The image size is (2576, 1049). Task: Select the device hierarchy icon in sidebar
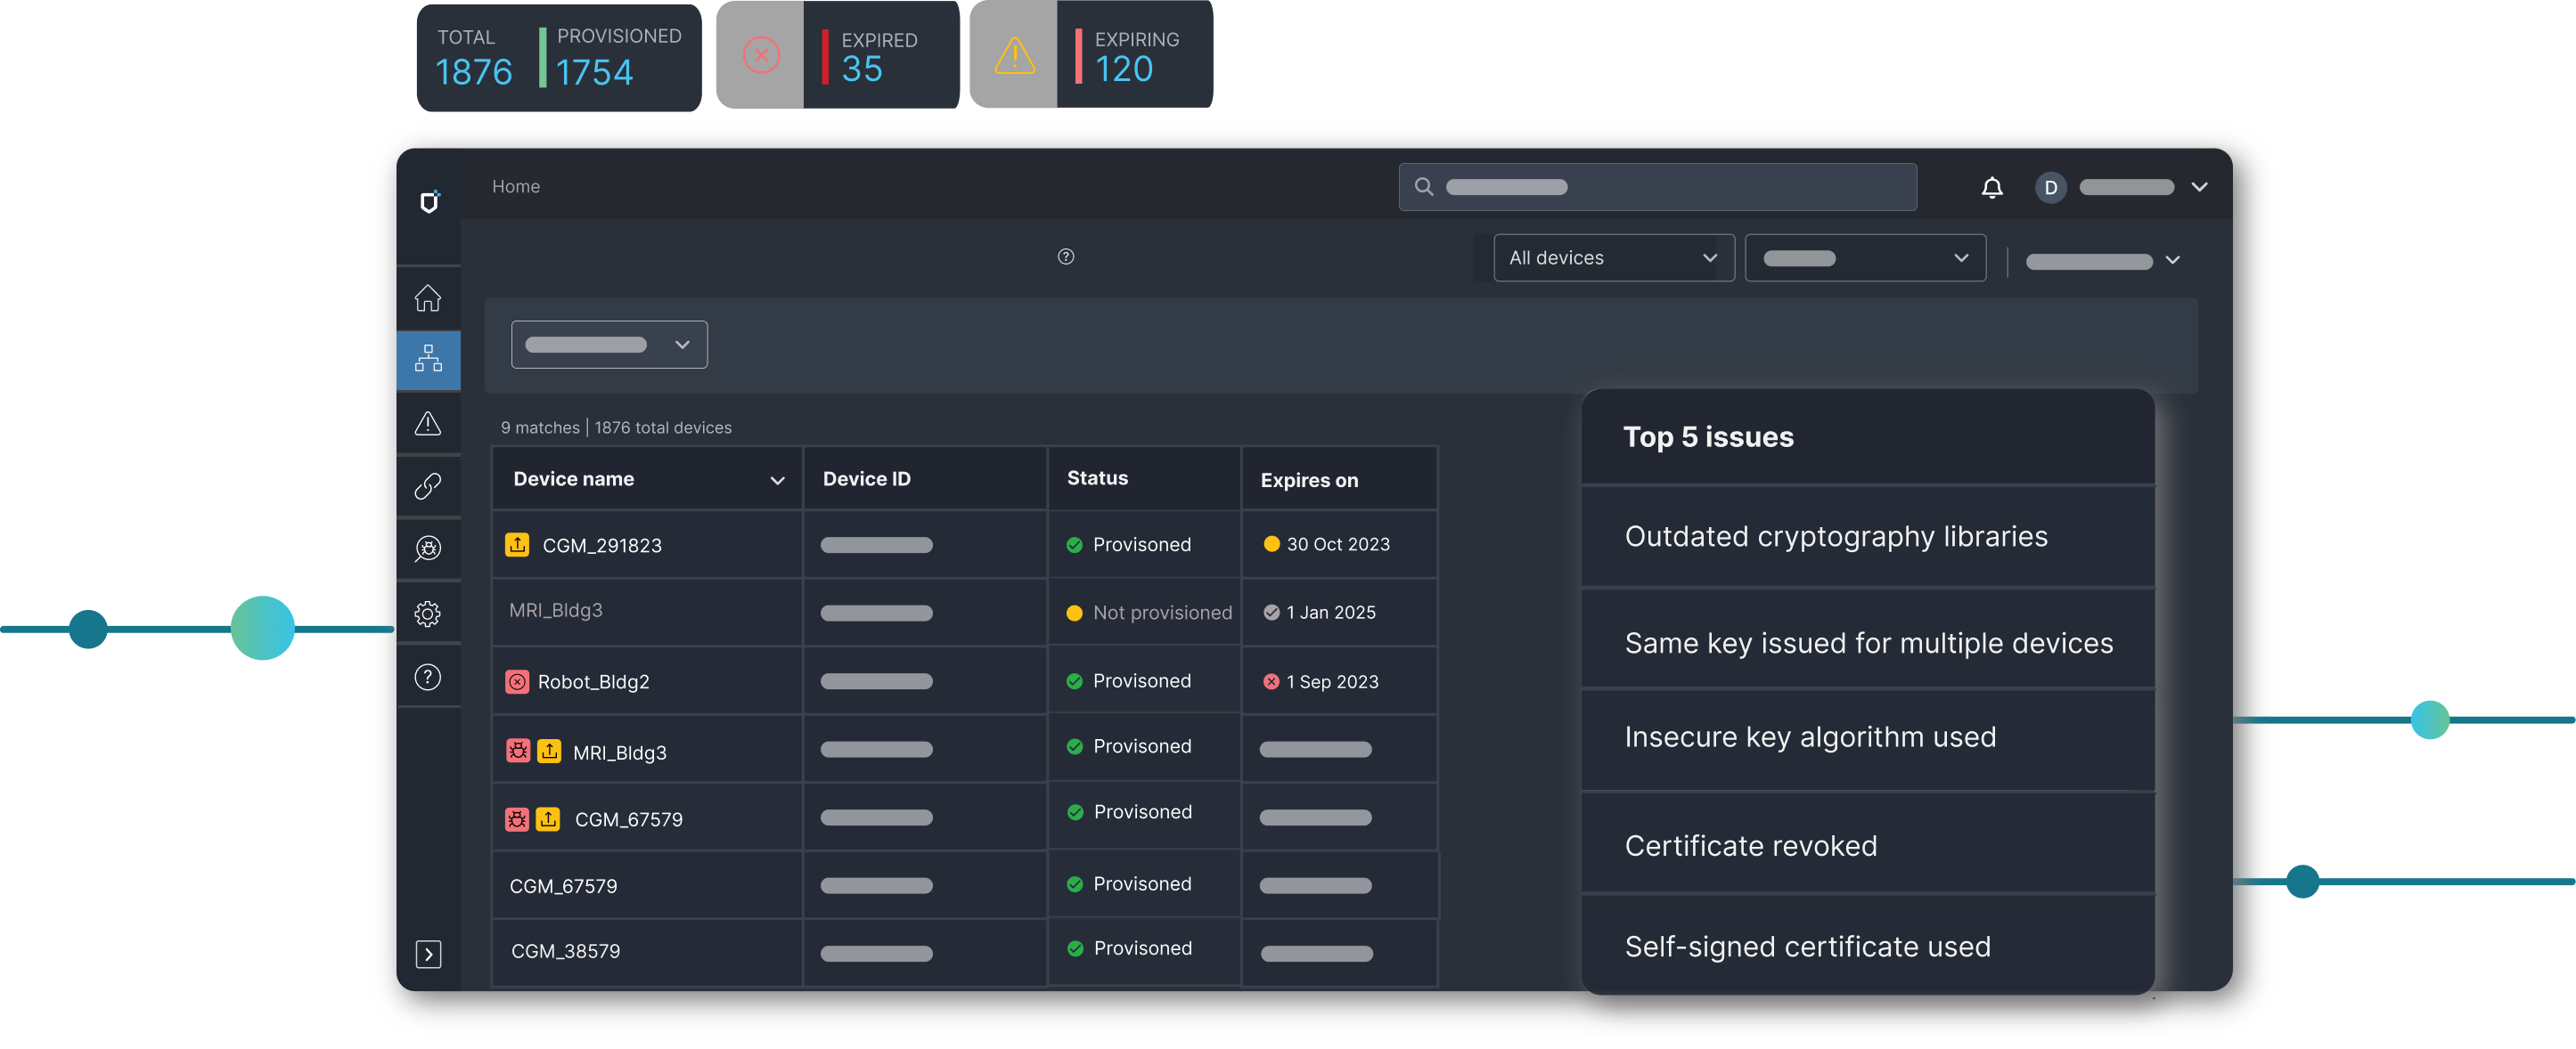pos(428,359)
